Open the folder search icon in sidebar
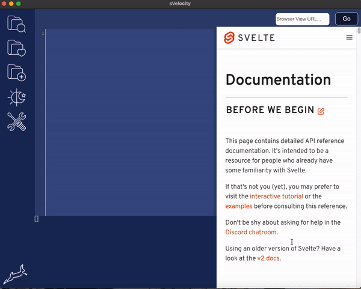361x289 pixels. (x=16, y=24)
